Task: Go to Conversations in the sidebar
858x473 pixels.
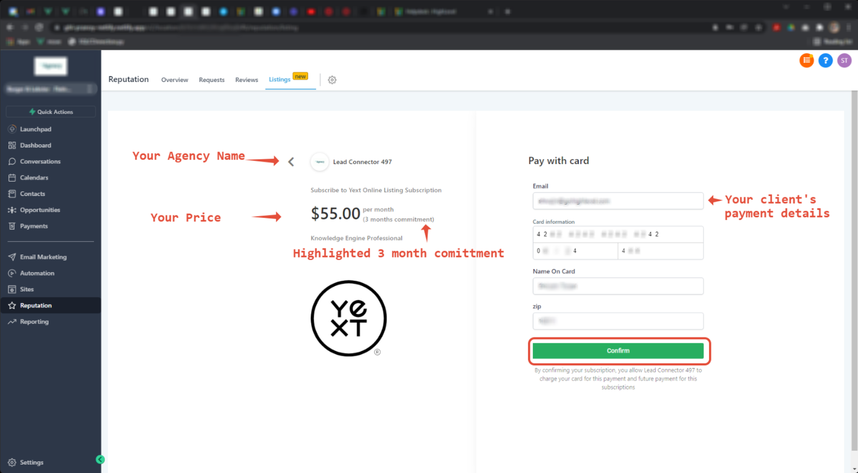Action: pyautogui.click(x=40, y=161)
